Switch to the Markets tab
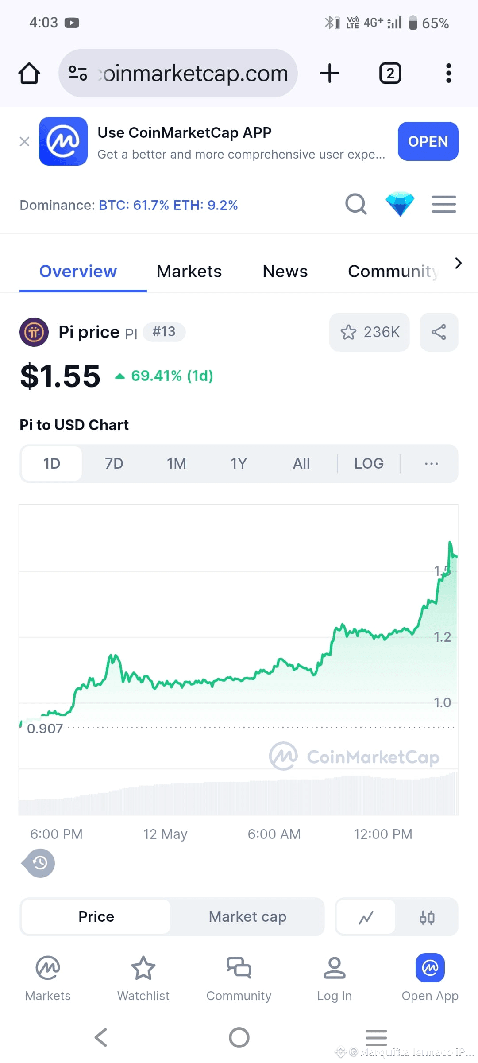Image resolution: width=478 pixels, height=1063 pixels. (x=189, y=272)
